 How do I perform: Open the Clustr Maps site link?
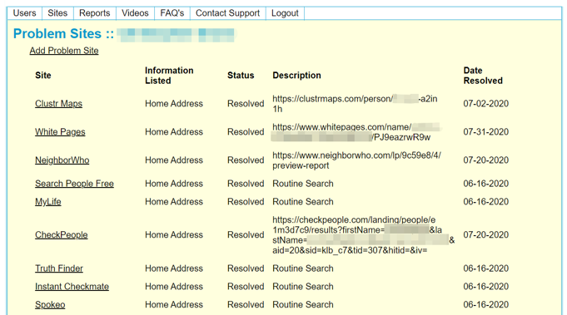pos(58,104)
